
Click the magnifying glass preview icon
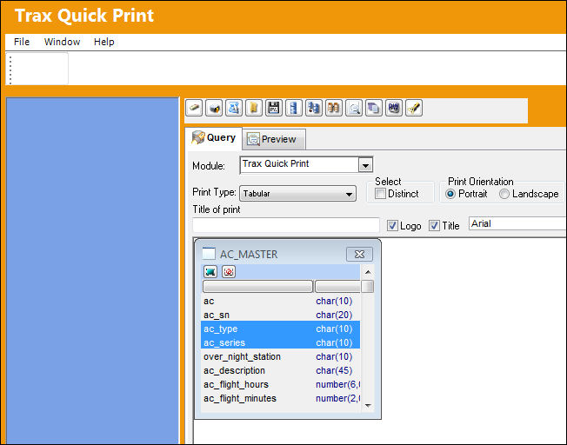point(353,108)
